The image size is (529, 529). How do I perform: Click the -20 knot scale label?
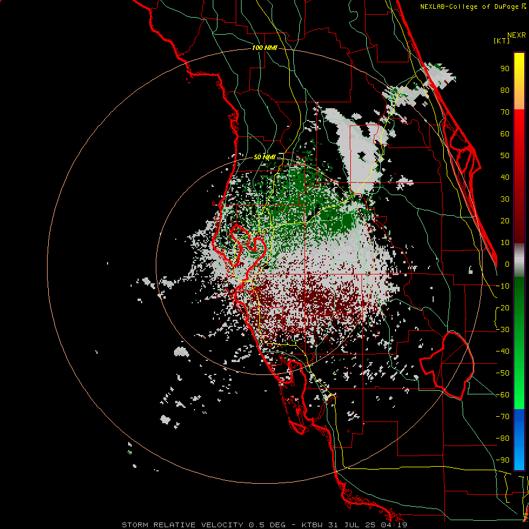click(x=503, y=307)
